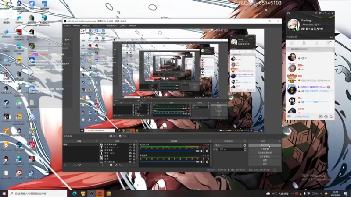Viewport: 351px width, 197px height.
Task: Select the 显示器采集 source row
Action: (114, 162)
